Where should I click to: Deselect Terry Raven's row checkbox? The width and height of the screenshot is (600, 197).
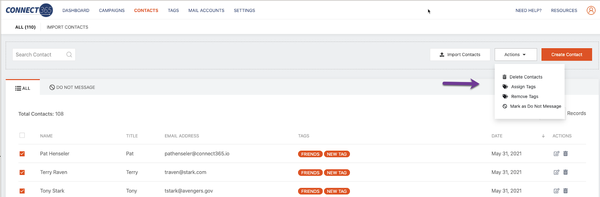pyautogui.click(x=22, y=172)
